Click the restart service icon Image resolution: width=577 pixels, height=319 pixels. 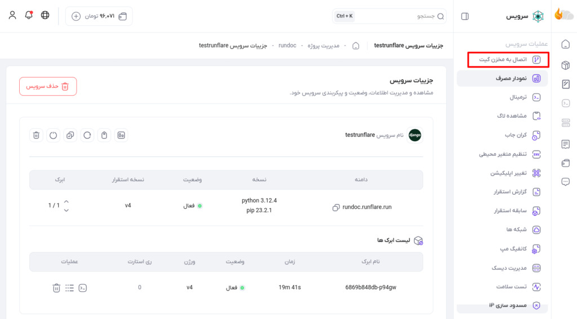(x=87, y=135)
